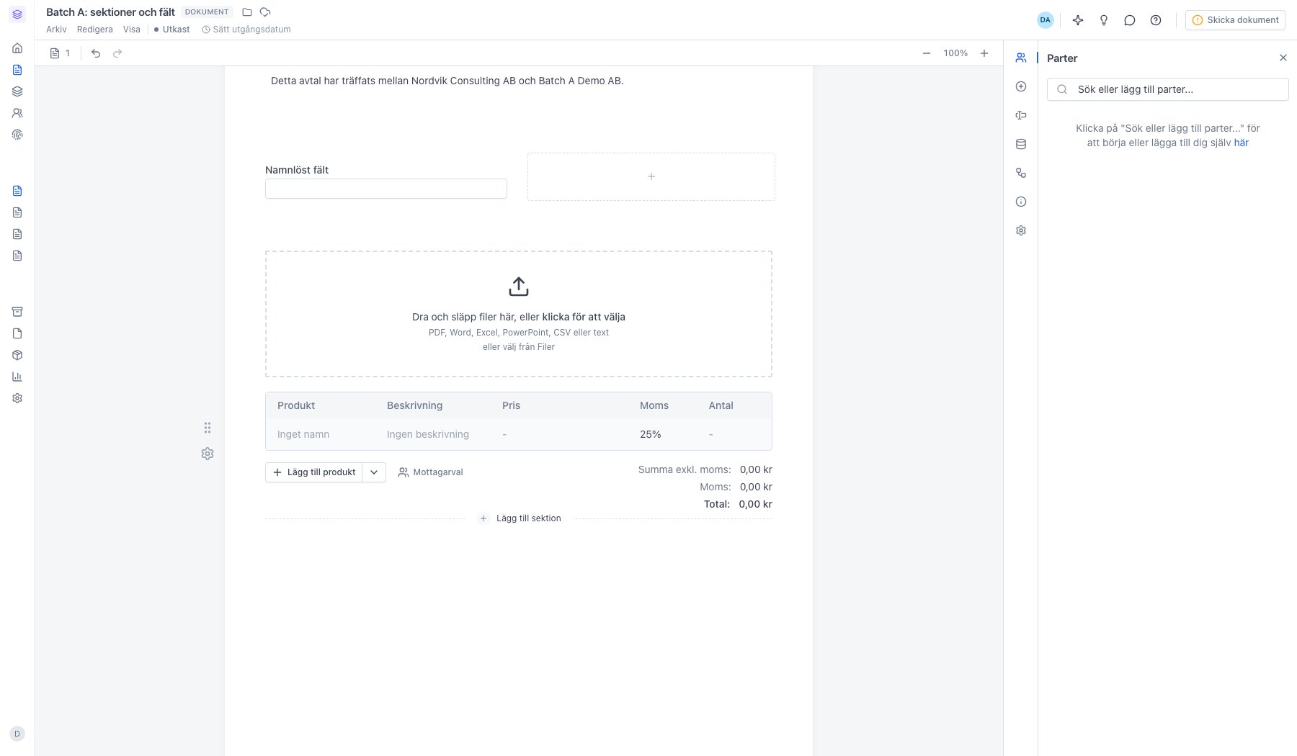This screenshot has width=1297, height=756.
Task: Click the Skicka dokument button
Action: [1235, 20]
